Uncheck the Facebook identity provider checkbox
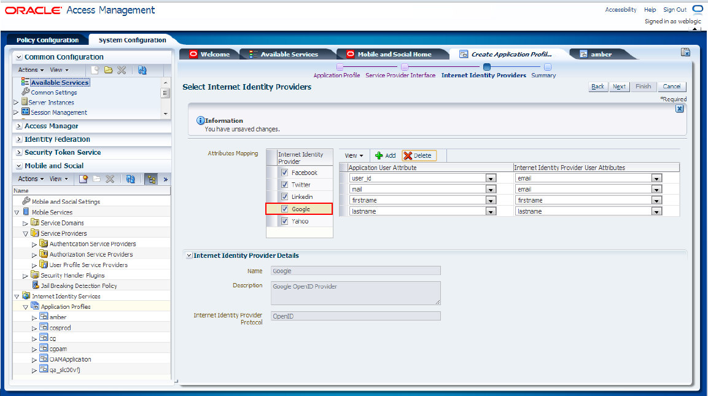The image size is (708, 396). tap(284, 173)
